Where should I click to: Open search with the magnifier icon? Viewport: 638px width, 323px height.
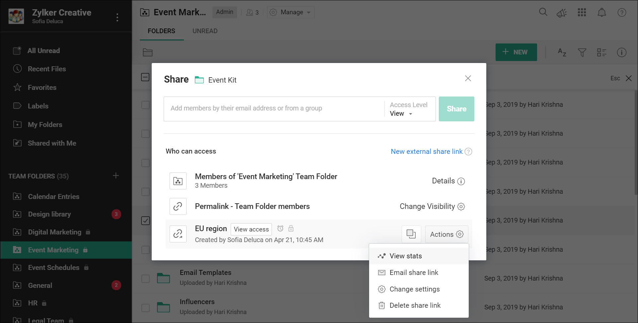point(543,13)
